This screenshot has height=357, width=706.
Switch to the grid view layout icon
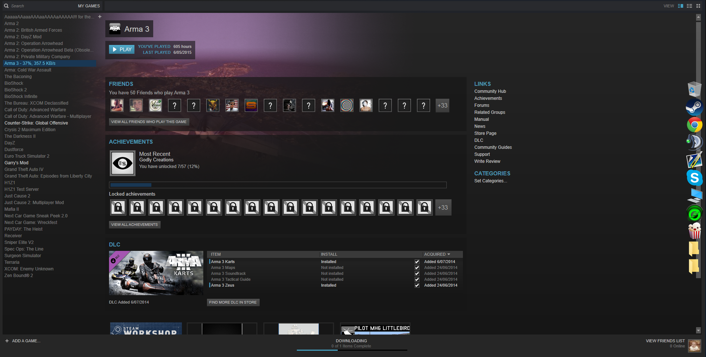coord(698,6)
